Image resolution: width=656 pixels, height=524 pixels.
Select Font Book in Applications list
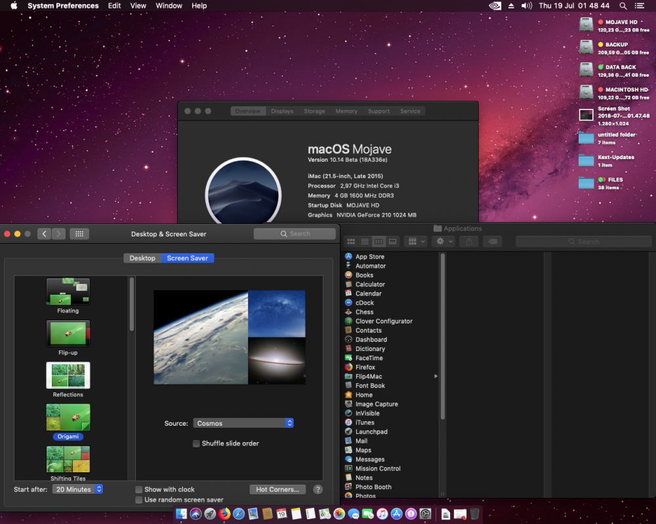pos(370,386)
